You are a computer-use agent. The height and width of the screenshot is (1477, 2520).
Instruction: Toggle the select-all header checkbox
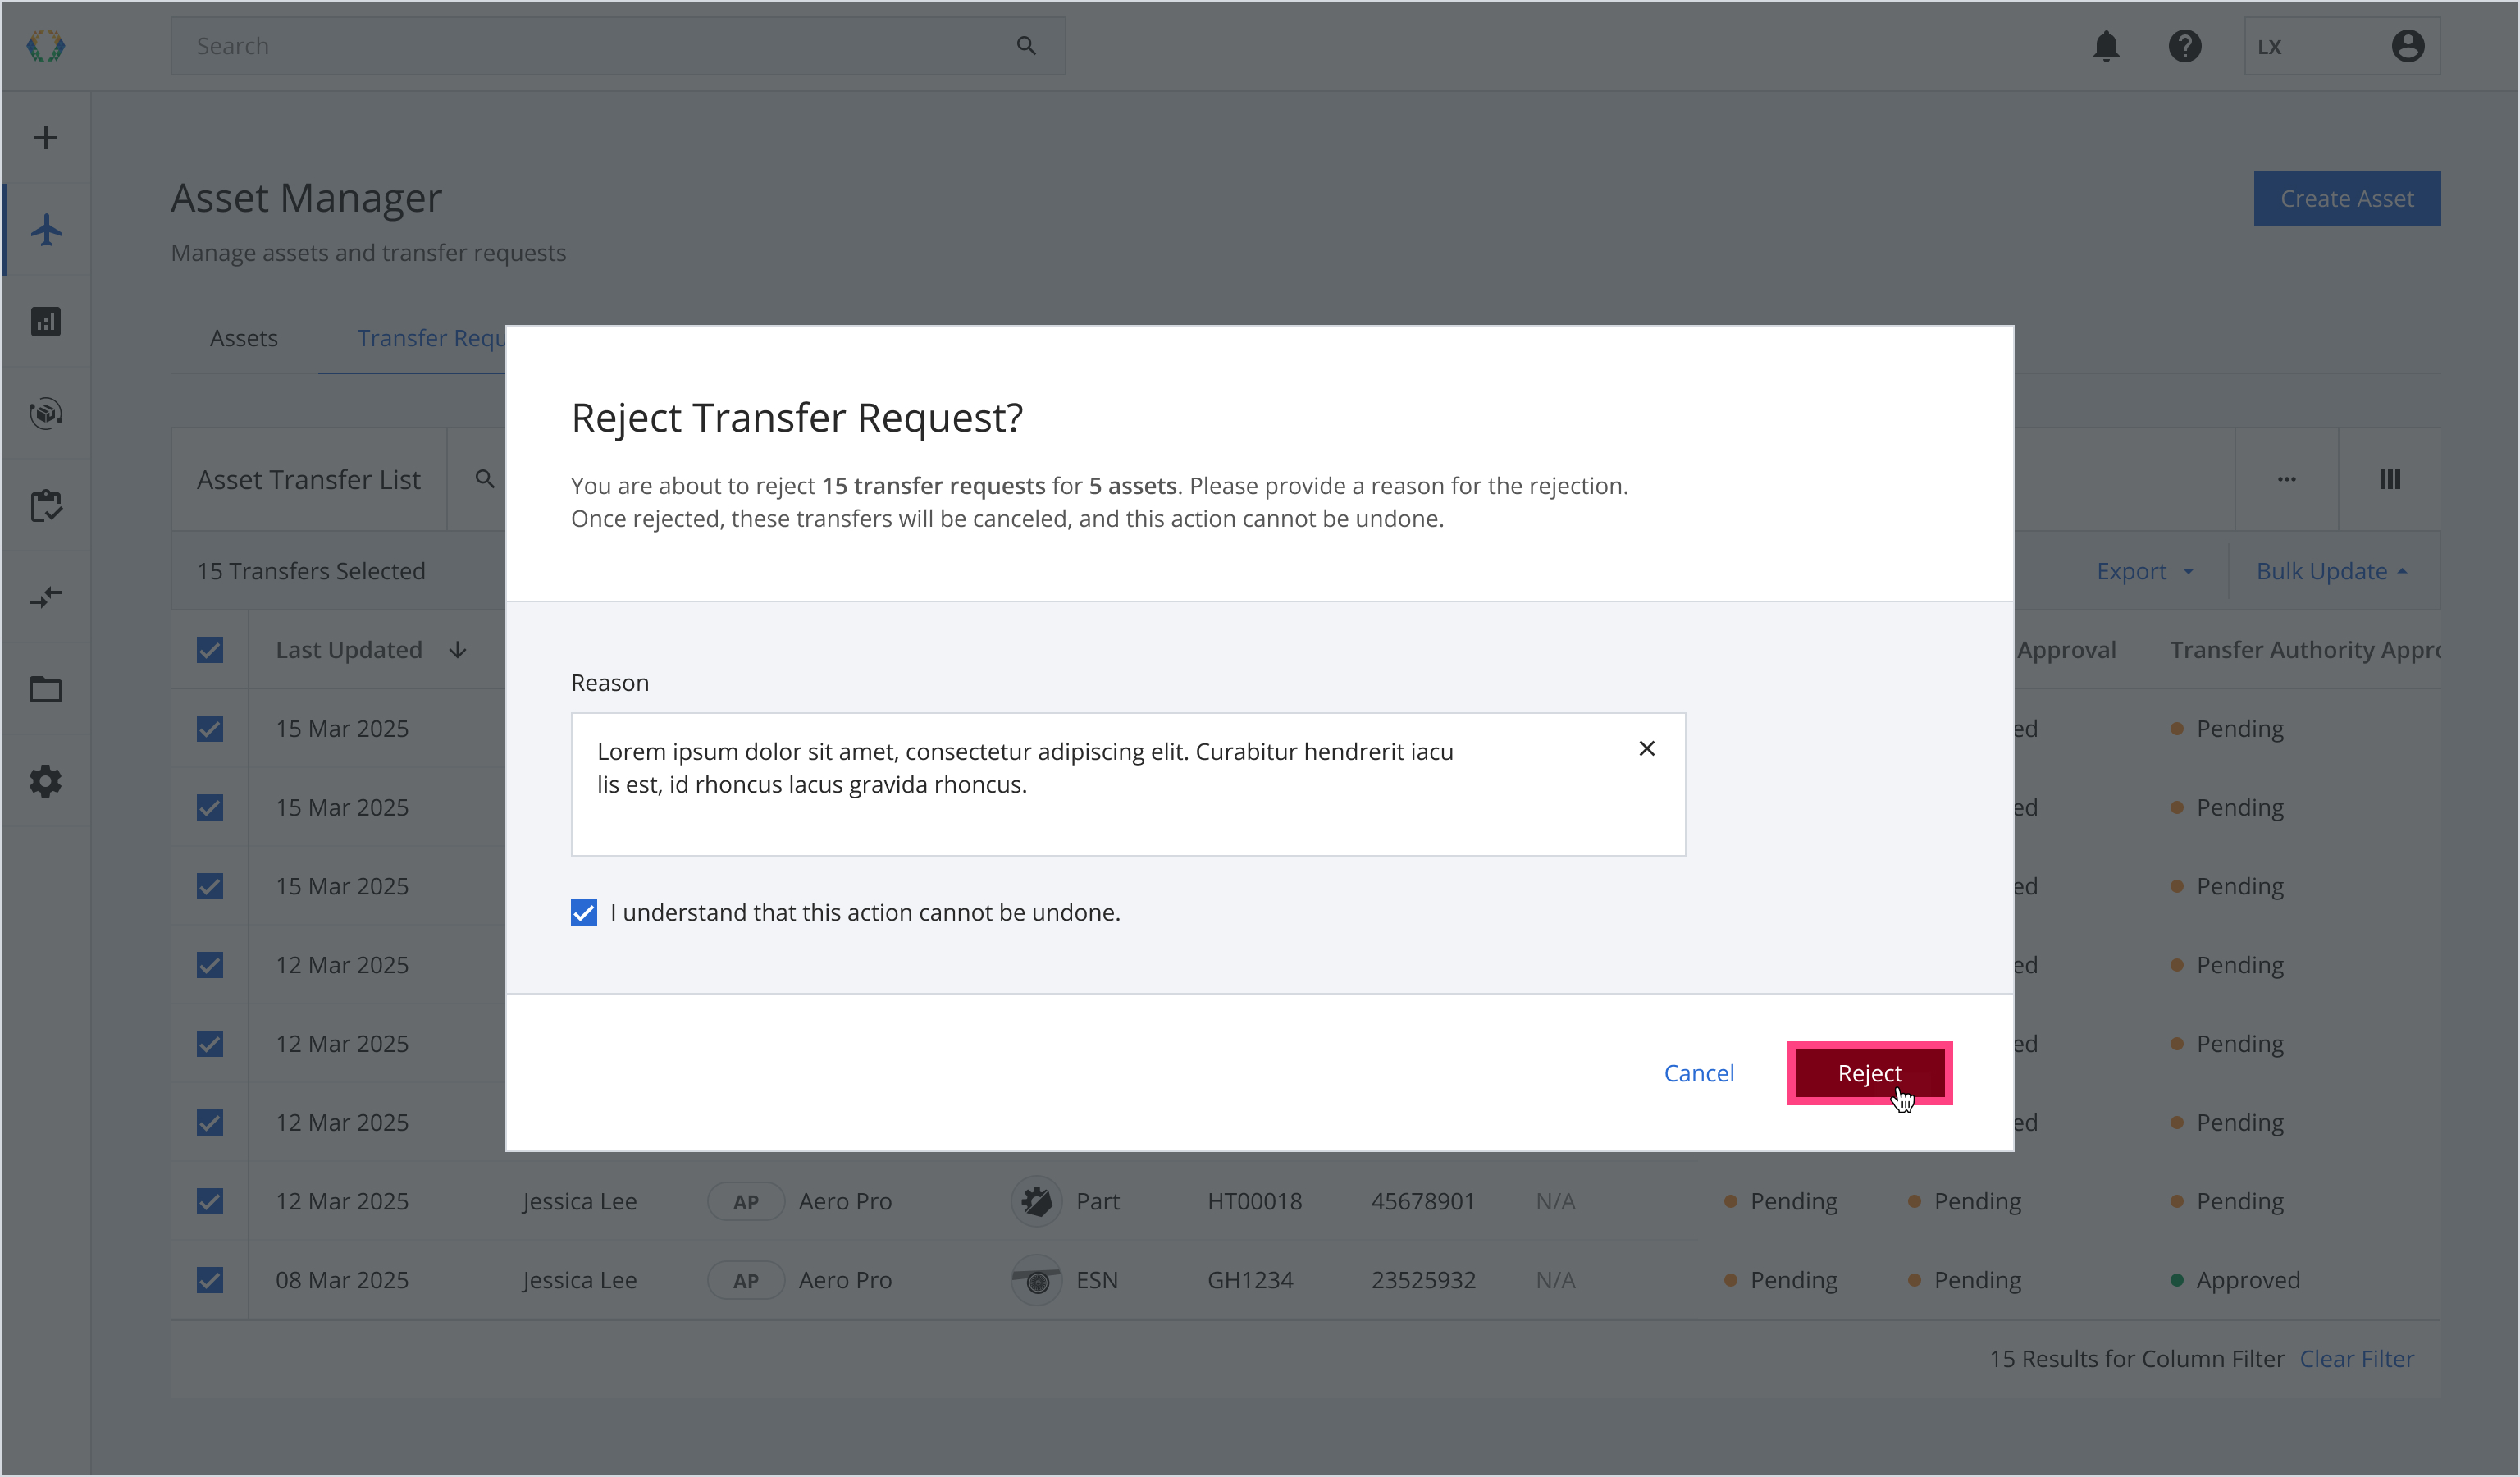pos(210,650)
